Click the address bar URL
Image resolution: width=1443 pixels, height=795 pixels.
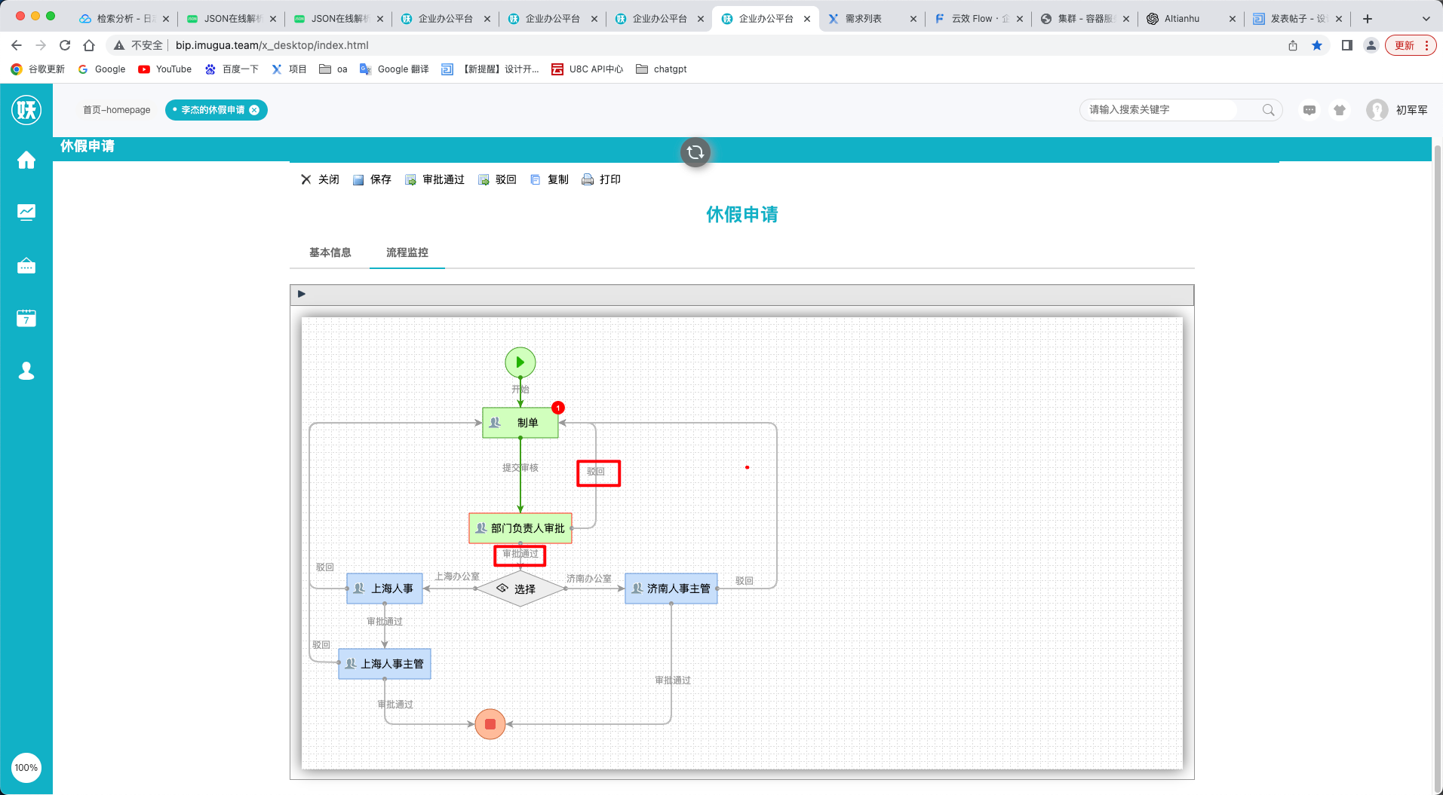272,45
